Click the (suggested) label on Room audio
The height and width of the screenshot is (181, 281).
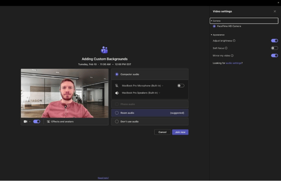coord(177,113)
